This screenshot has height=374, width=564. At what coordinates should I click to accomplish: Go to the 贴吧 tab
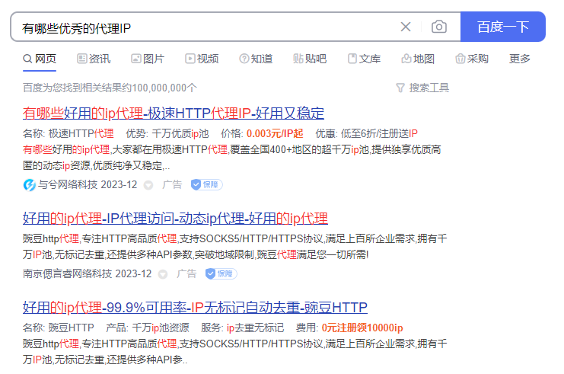coord(310,59)
